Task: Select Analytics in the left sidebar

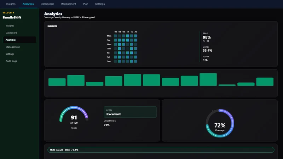Action: pos(19,40)
